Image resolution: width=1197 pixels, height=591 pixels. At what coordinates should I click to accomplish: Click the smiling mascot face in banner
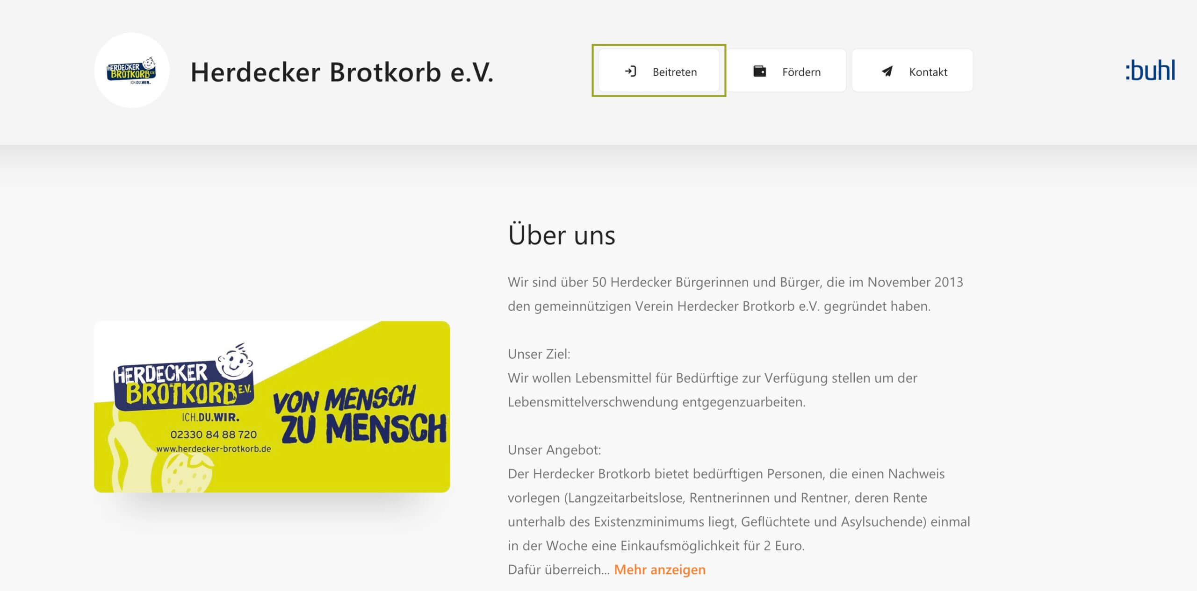[235, 362]
